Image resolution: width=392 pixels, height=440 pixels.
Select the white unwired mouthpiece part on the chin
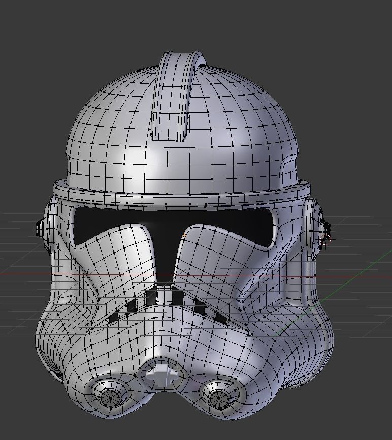pos(161,375)
